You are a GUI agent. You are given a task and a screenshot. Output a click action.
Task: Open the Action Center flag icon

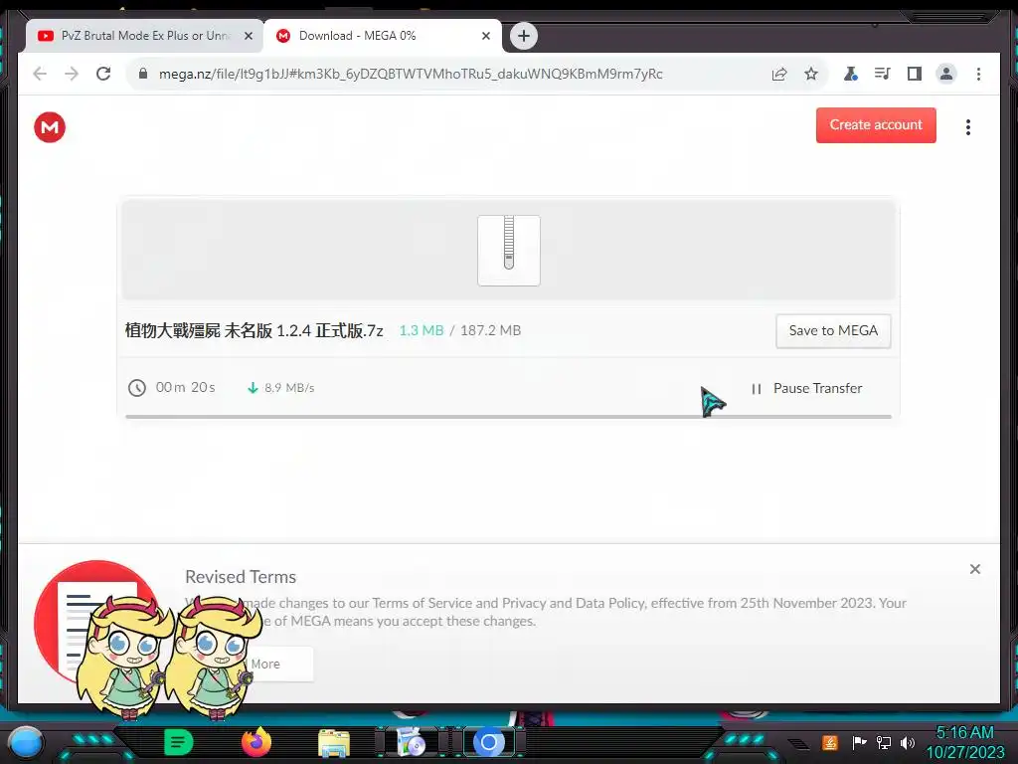[859, 742]
